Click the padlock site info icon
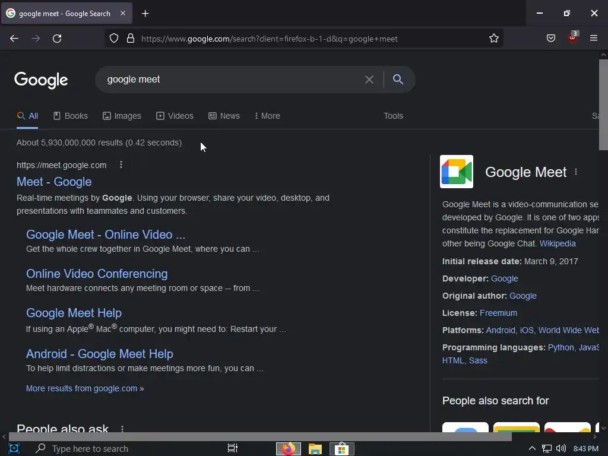The height and width of the screenshot is (456, 608). (x=131, y=39)
